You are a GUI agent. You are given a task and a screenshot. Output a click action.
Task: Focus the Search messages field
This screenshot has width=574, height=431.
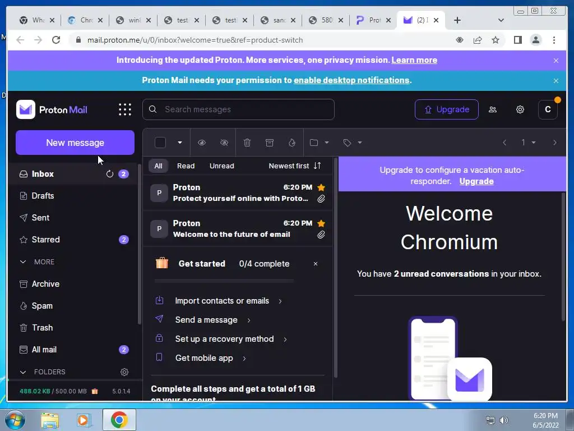(238, 109)
